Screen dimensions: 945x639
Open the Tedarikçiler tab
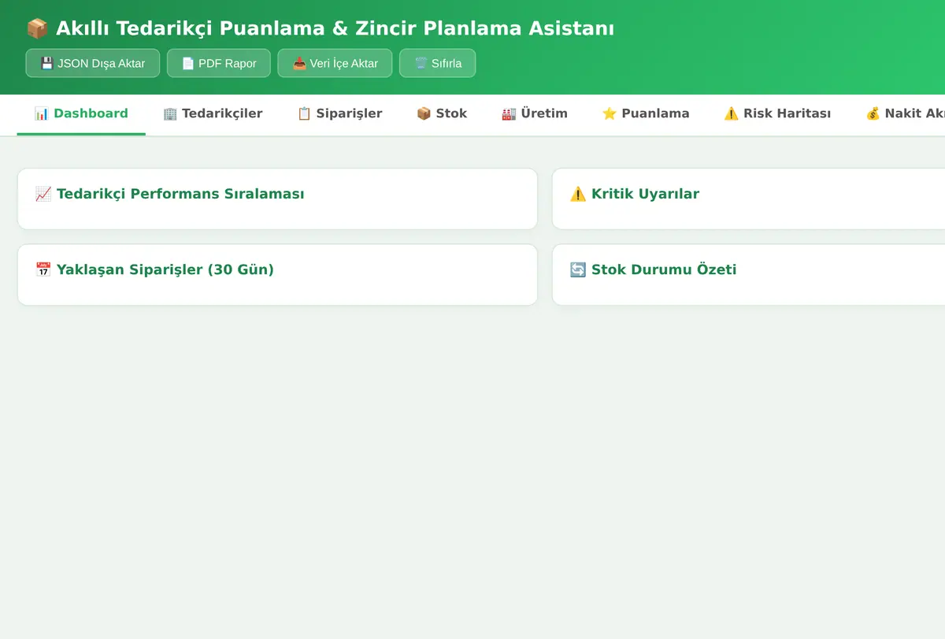(x=213, y=113)
